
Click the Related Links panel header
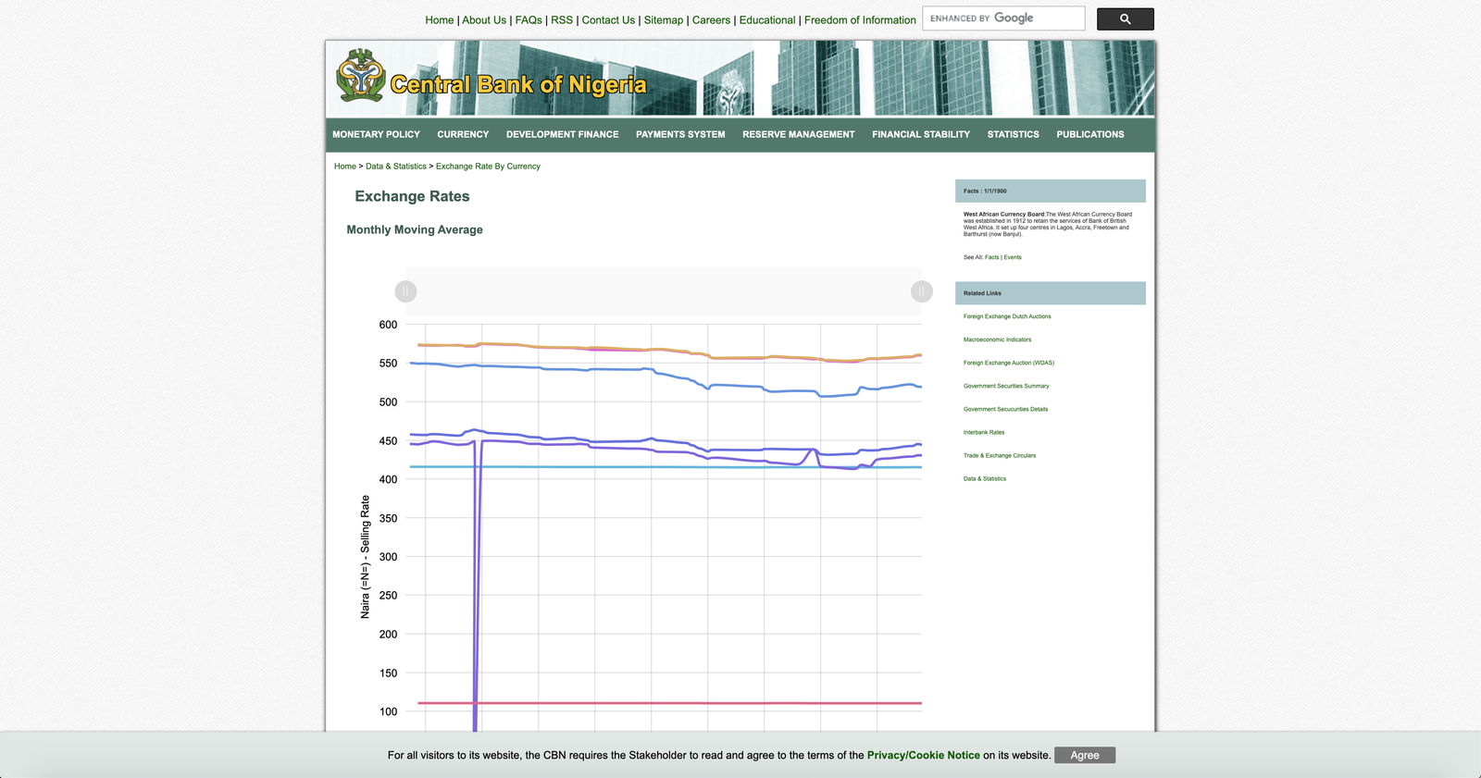coord(1051,293)
